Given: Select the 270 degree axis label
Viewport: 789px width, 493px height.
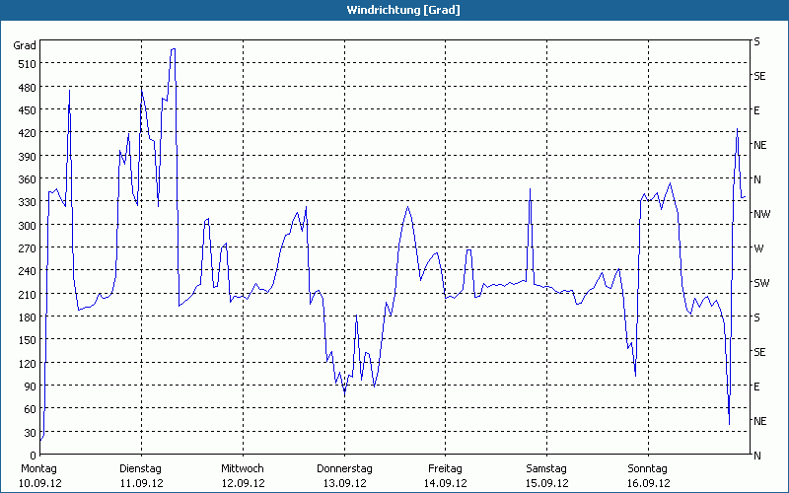Looking at the screenshot, I should [x=28, y=248].
